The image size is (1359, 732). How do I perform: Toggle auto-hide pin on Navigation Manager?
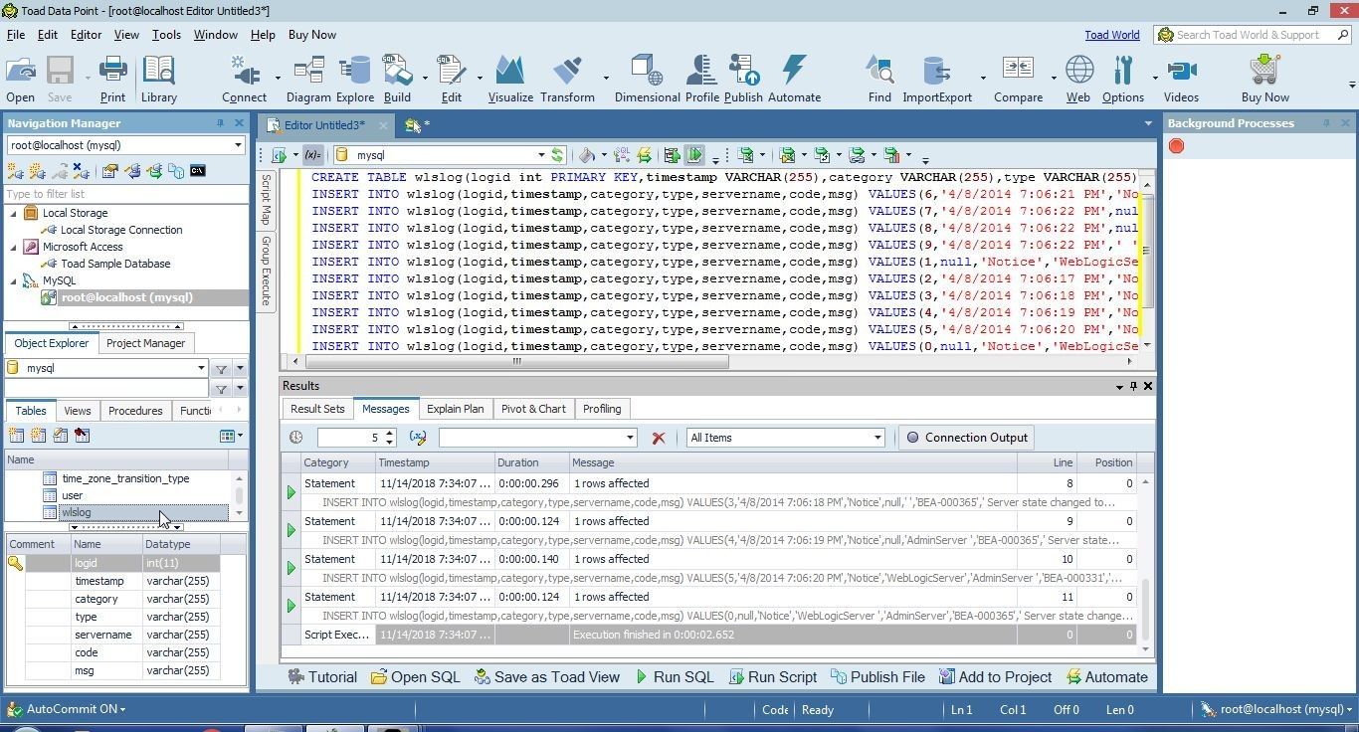click(220, 123)
